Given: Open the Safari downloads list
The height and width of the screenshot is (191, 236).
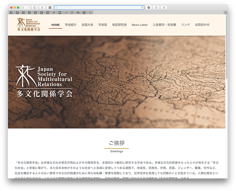Looking at the screenshot, I should tap(148, 8).
